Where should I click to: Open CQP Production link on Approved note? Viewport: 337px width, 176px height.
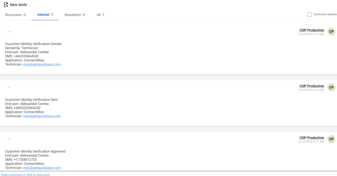pos(312,138)
